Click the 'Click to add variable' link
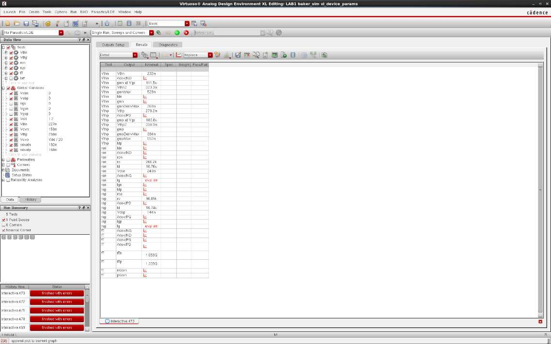Image resolution: width=551 pixels, height=344 pixels. [x=25, y=155]
